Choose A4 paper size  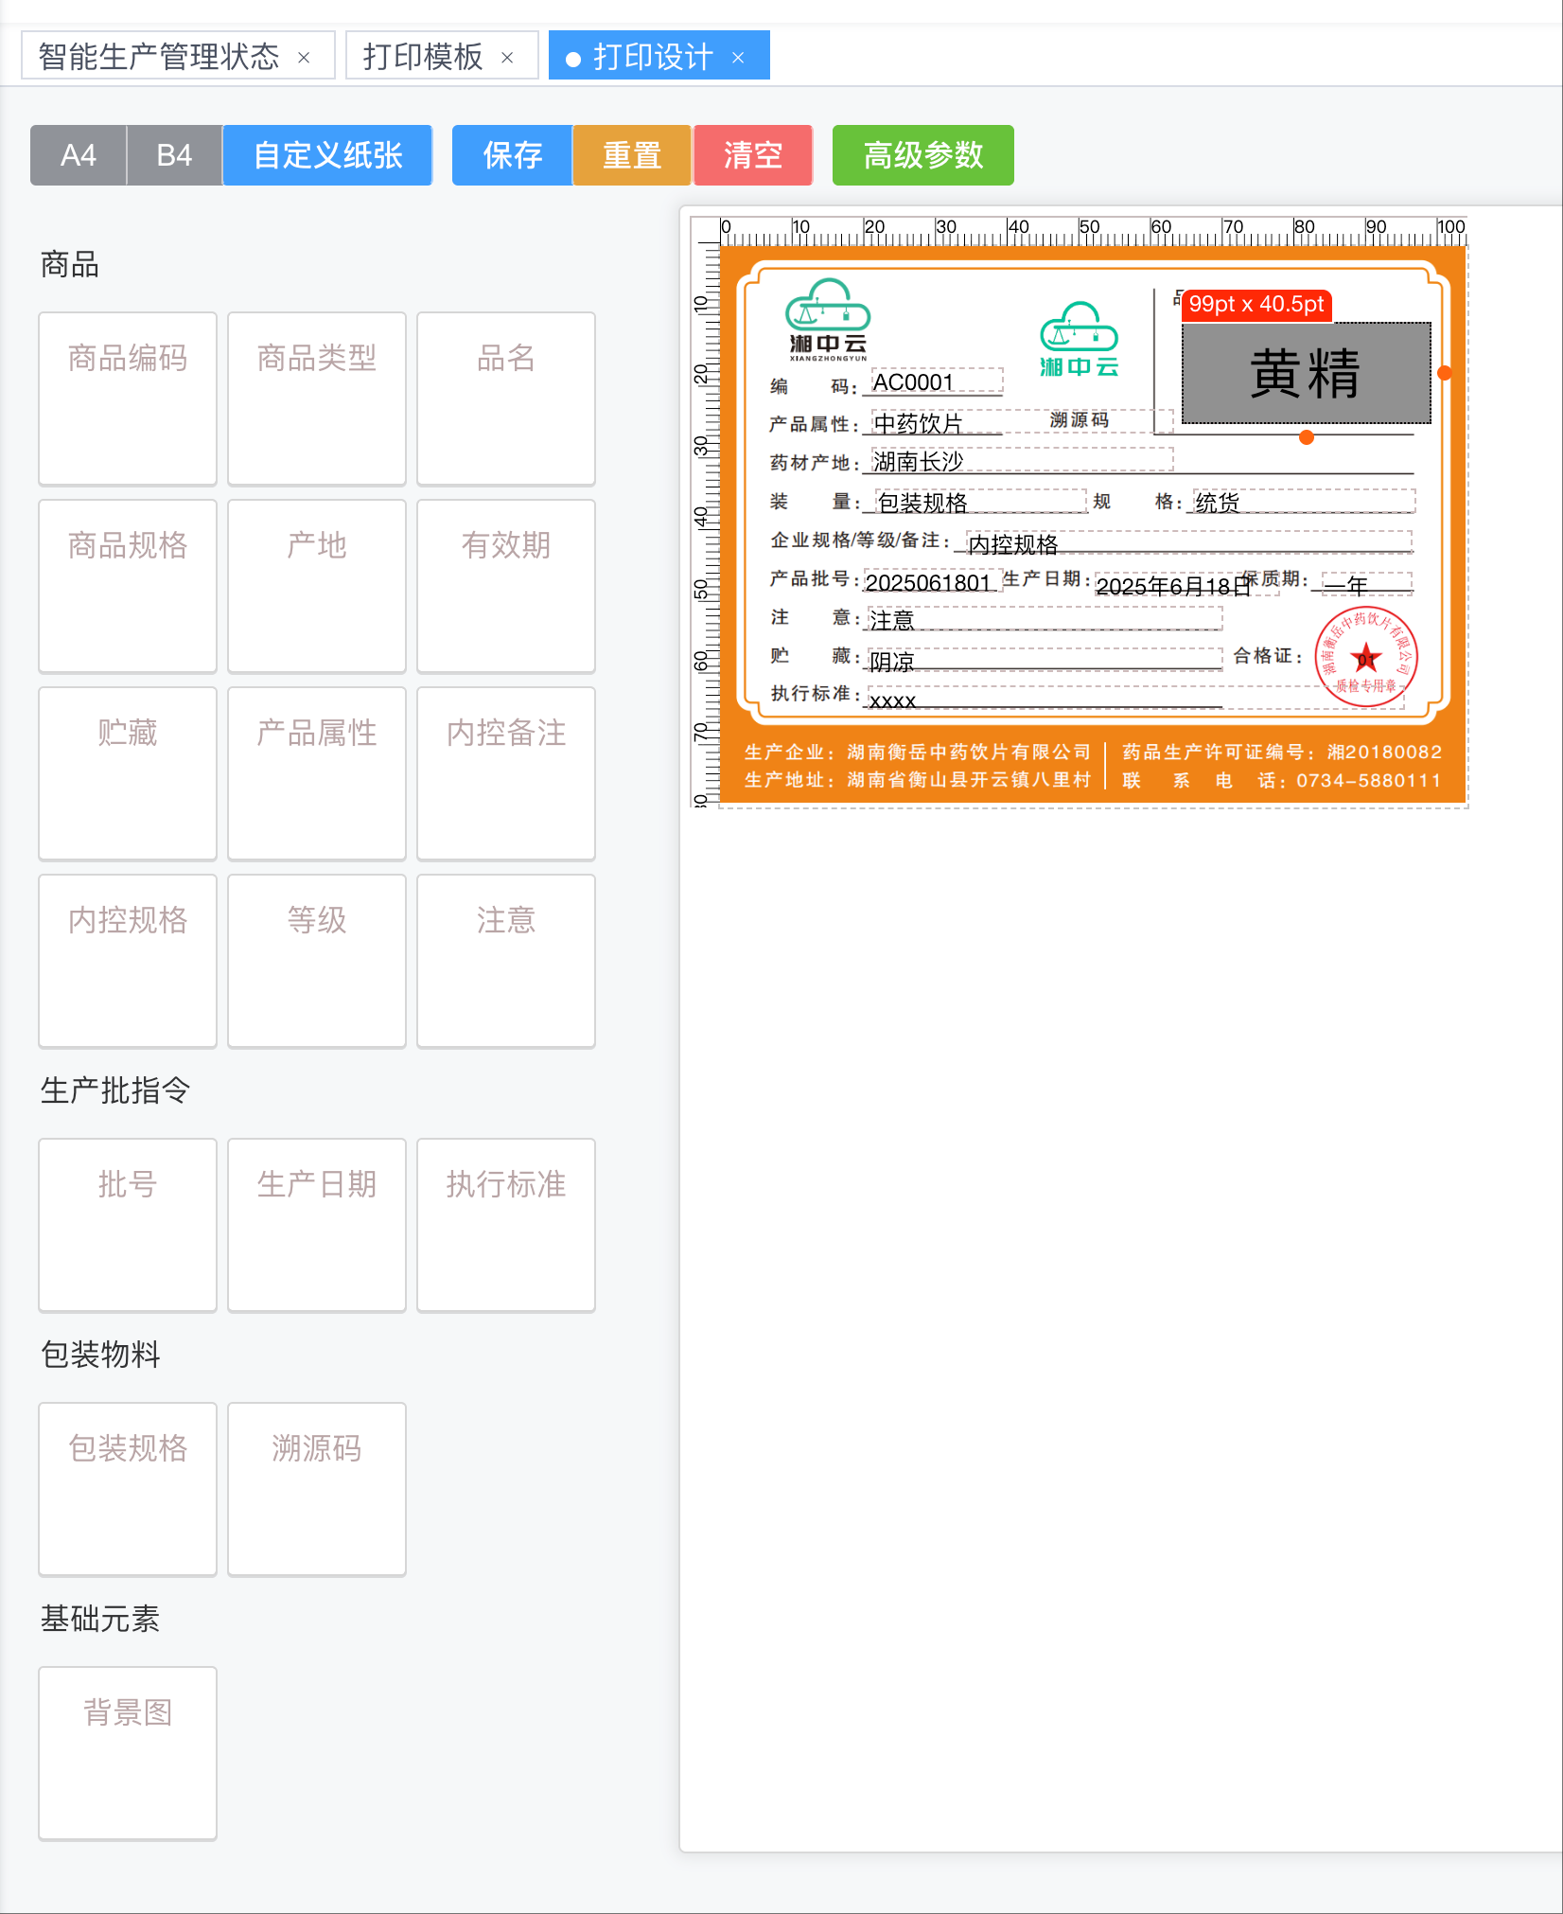click(x=79, y=155)
